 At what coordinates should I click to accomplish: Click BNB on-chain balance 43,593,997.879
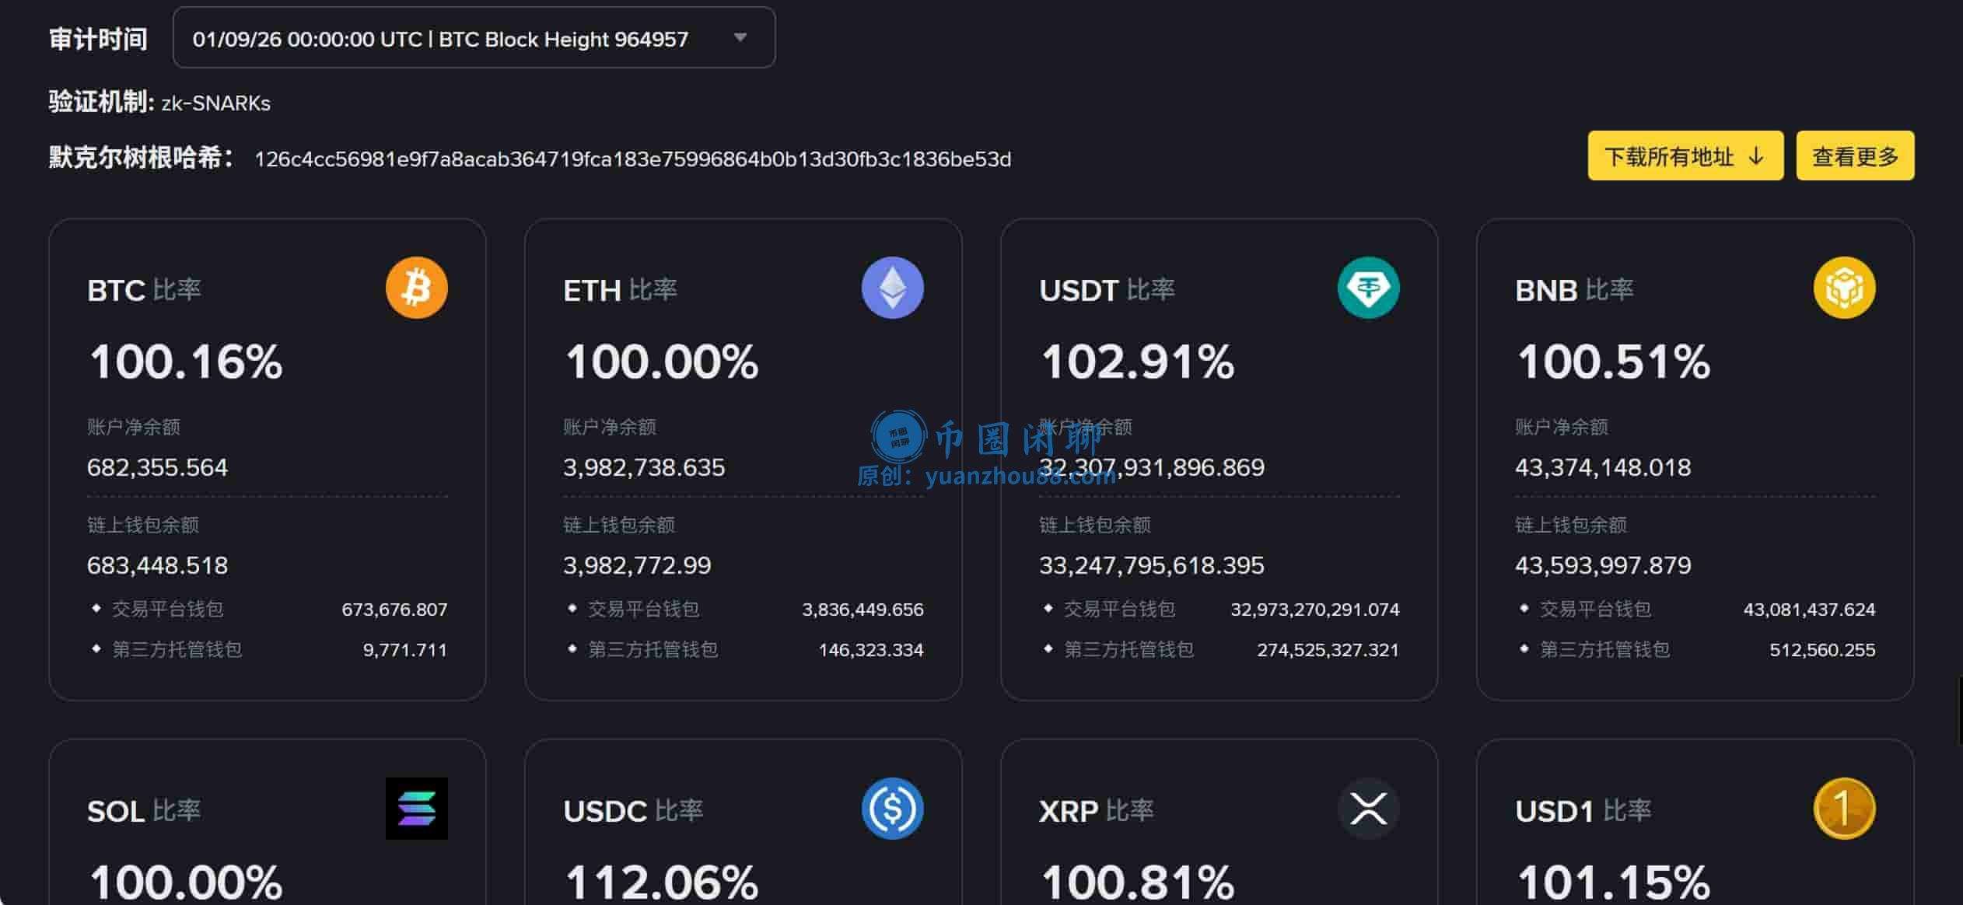(1603, 565)
